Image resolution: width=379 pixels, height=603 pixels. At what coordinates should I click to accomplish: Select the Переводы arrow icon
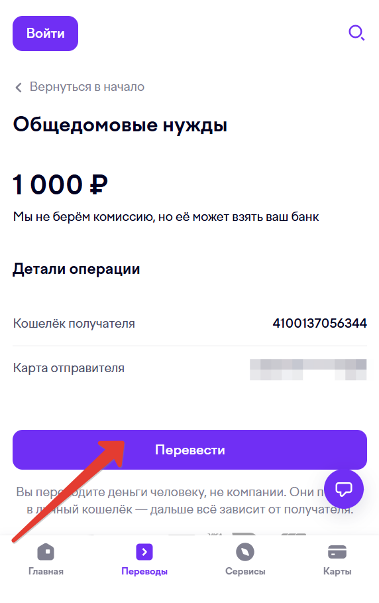click(144, 552)
